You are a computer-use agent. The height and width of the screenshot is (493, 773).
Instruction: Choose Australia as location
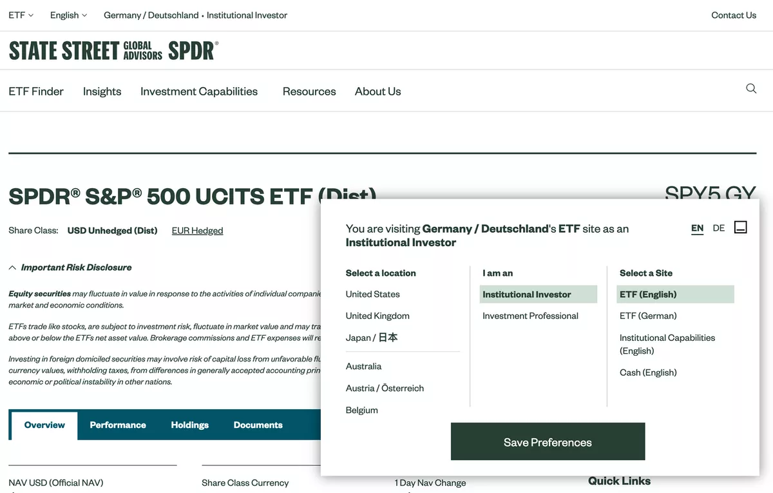[363, 366]
